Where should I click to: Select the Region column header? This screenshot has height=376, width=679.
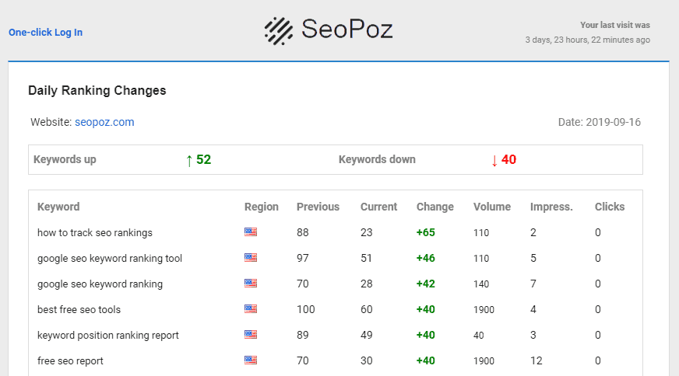pyautogui.click(x=262, y=207)
